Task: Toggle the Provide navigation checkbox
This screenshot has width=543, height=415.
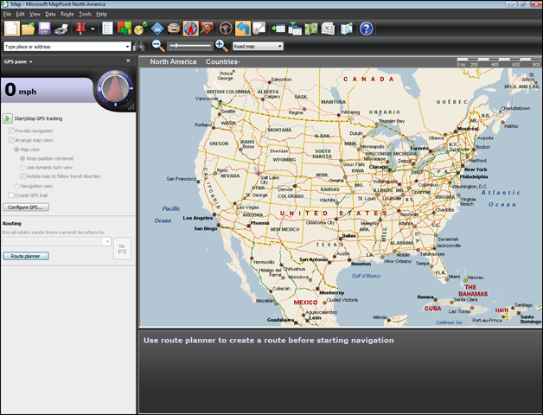Action: (x=11, y=131)
